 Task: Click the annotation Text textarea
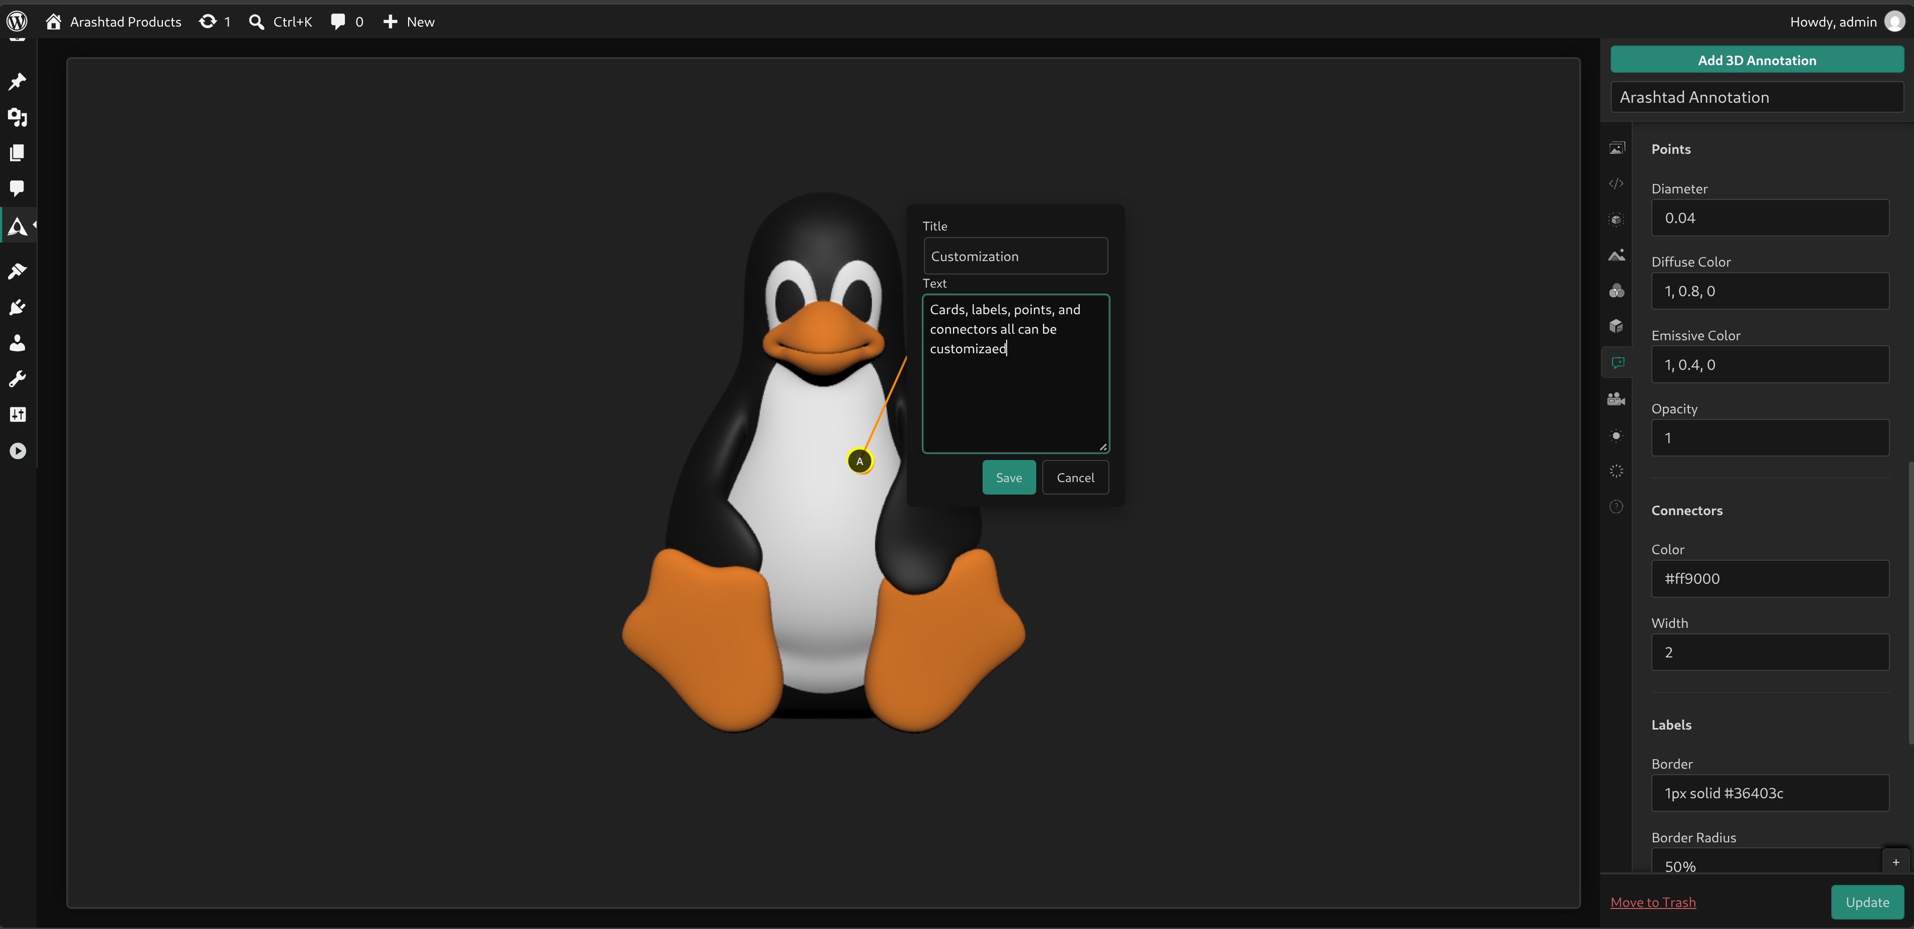[1015, 373]
